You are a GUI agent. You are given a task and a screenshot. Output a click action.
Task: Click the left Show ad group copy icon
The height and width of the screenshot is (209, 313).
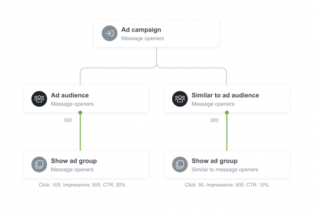click(39, 164)
